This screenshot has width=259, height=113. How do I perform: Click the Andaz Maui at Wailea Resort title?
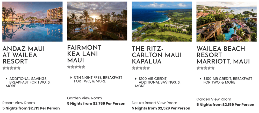pyautogui.click(x=24, y=55)
